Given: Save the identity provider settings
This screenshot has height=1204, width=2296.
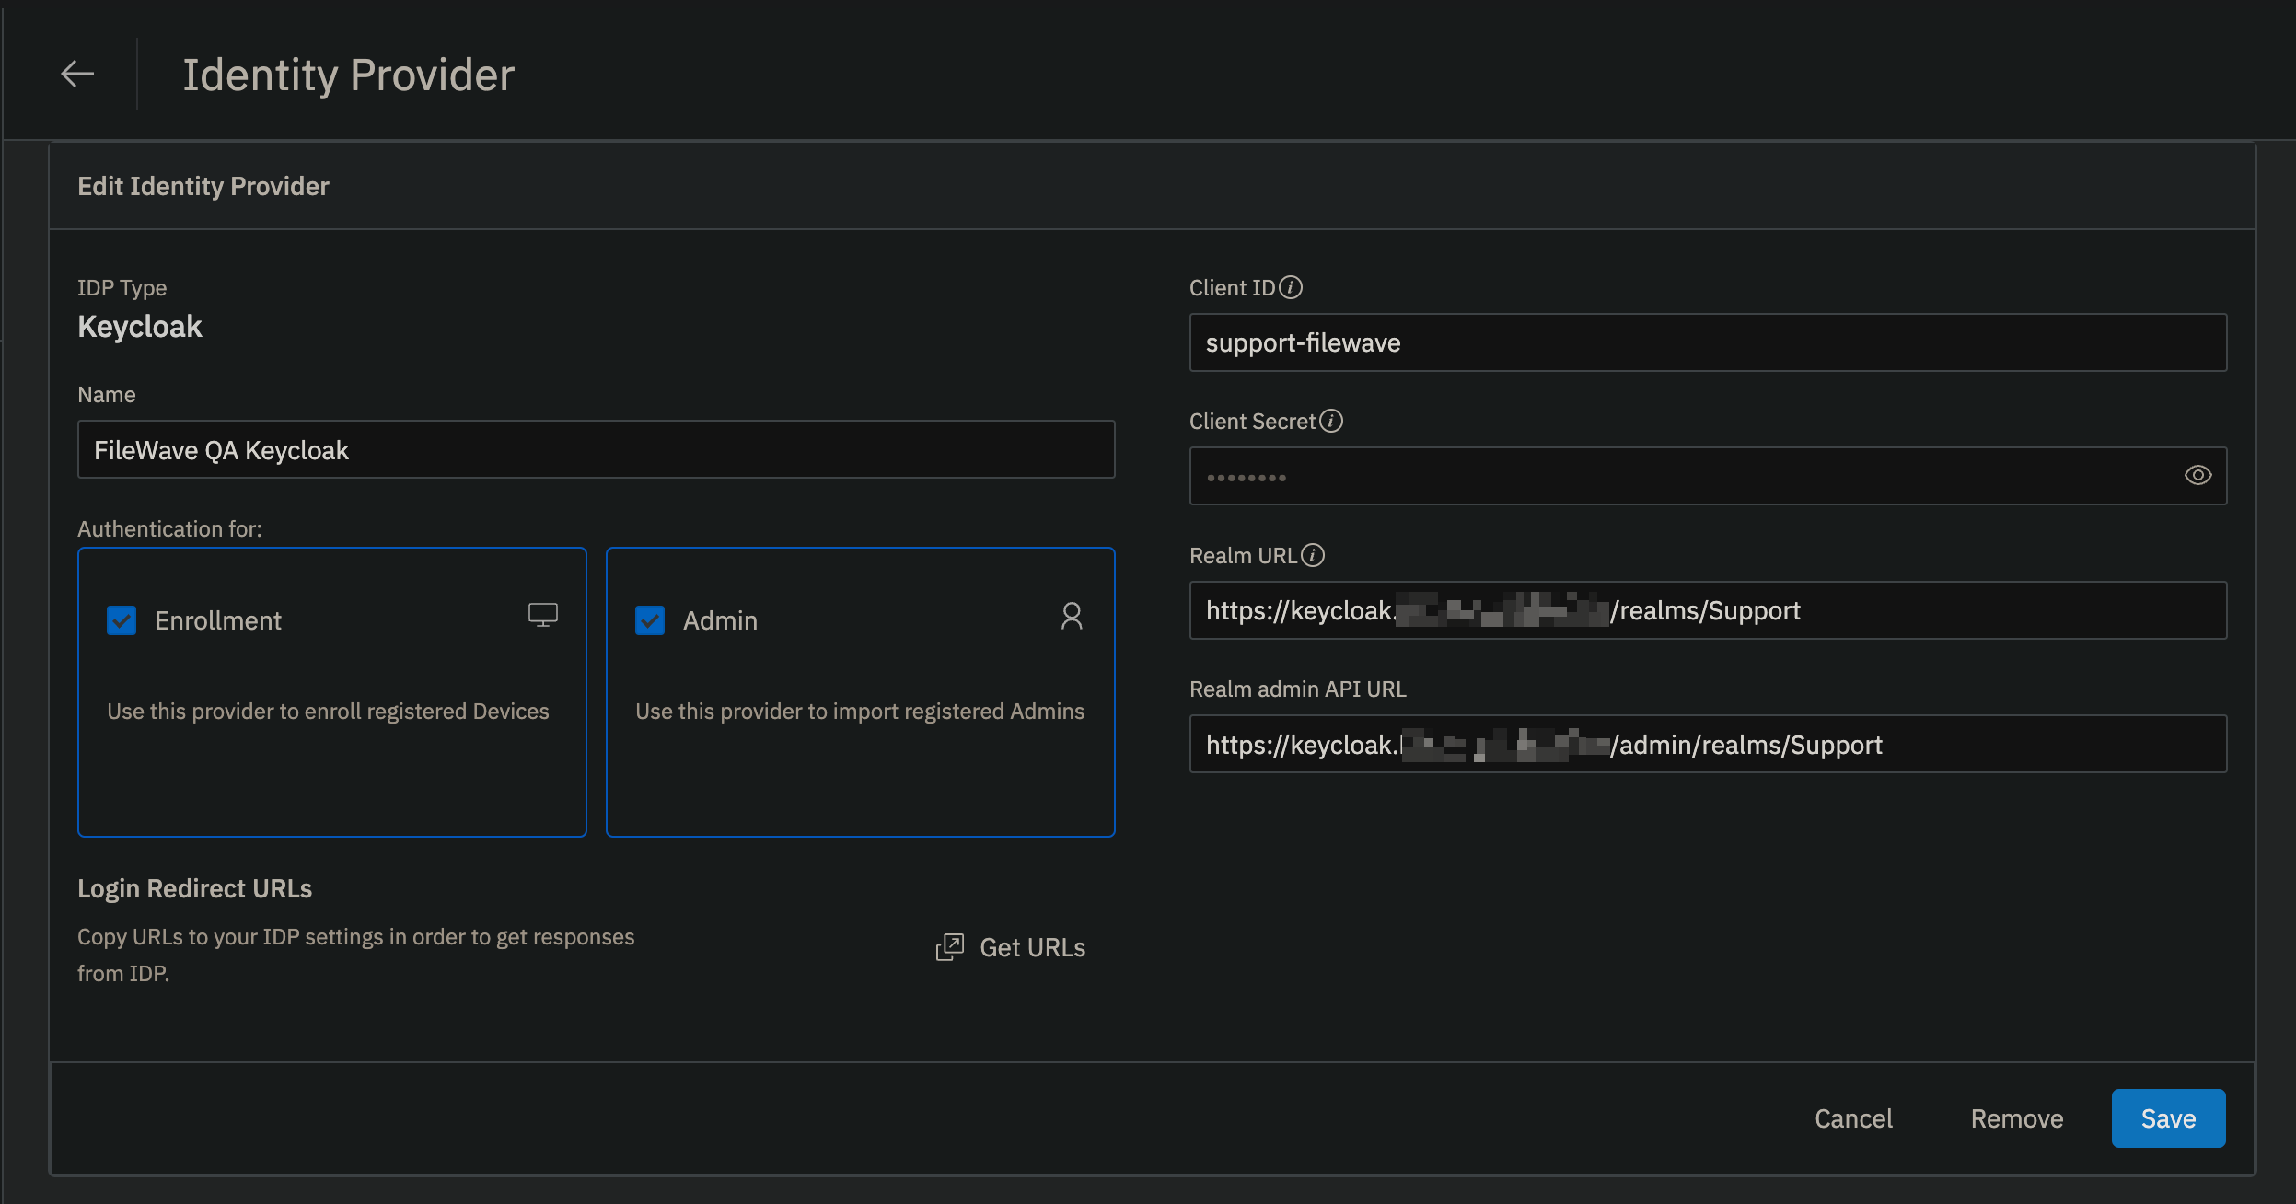Looking at the screenshot, I should (x=2168, y=1118).
